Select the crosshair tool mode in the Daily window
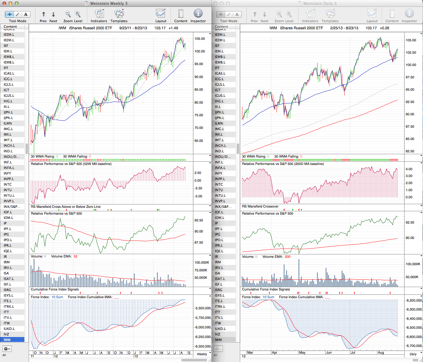This screenshot has height=362, width=423. [221, 14]
